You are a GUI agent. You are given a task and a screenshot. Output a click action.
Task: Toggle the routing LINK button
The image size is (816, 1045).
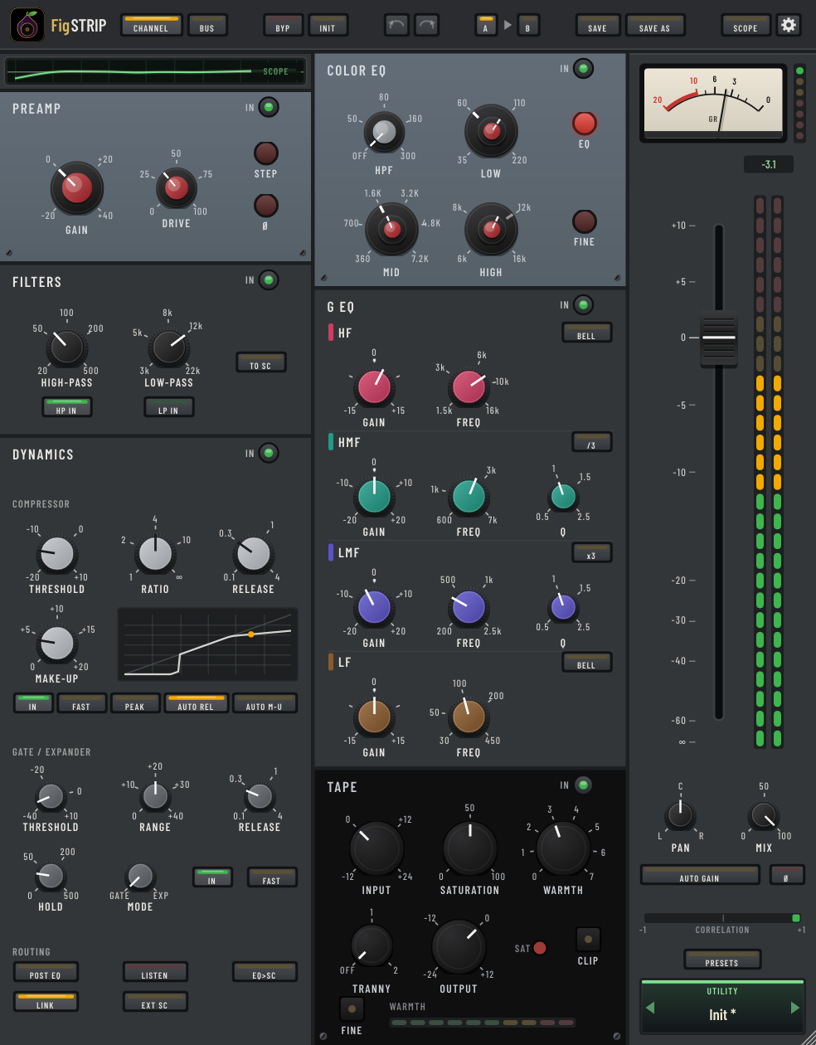tap(46, 1002)
